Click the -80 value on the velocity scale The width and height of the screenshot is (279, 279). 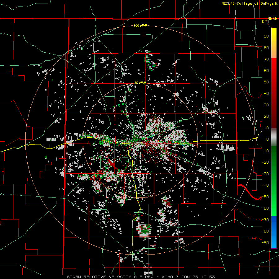pyautogui.click(x=265, y=231)
